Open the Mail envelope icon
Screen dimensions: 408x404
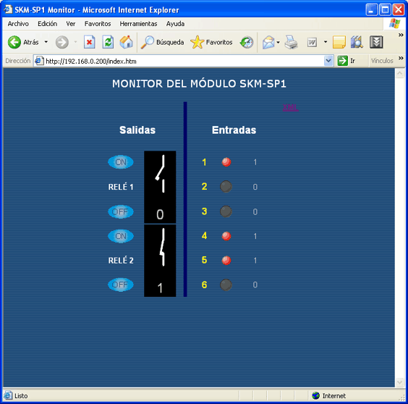coord(268,42)
